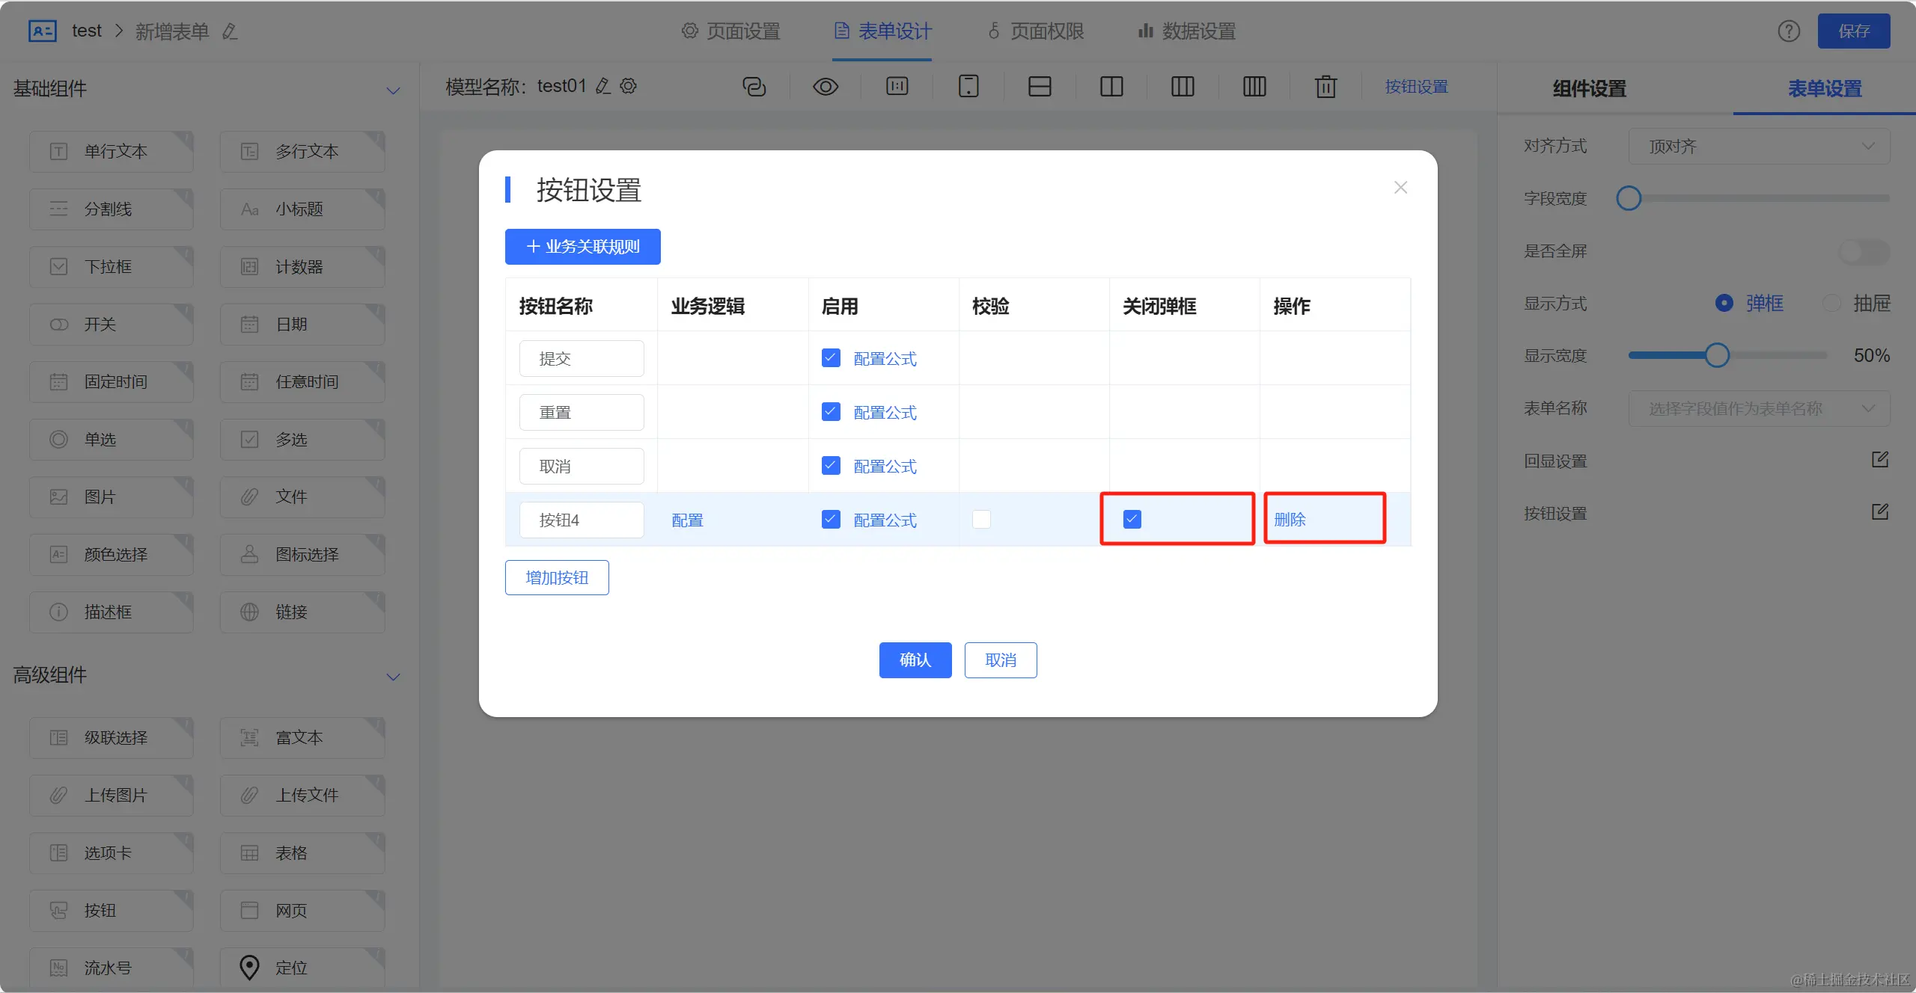Click the preview eye icon in toolbar
Image resolution: width=1916 pixels, height=993 pixels.
pos(825,87)
